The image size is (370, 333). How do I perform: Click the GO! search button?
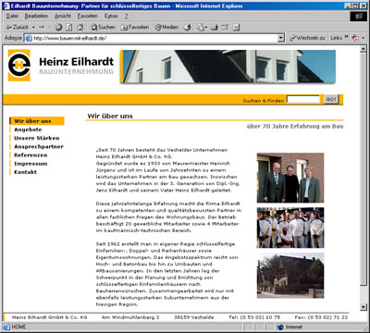(x=331, y=100)
